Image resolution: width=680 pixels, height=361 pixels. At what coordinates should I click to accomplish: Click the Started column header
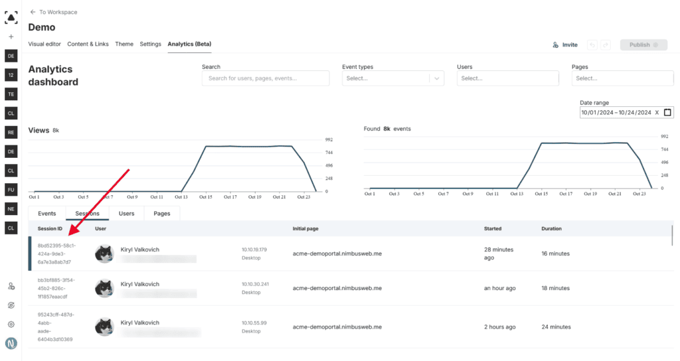point(493,229)
